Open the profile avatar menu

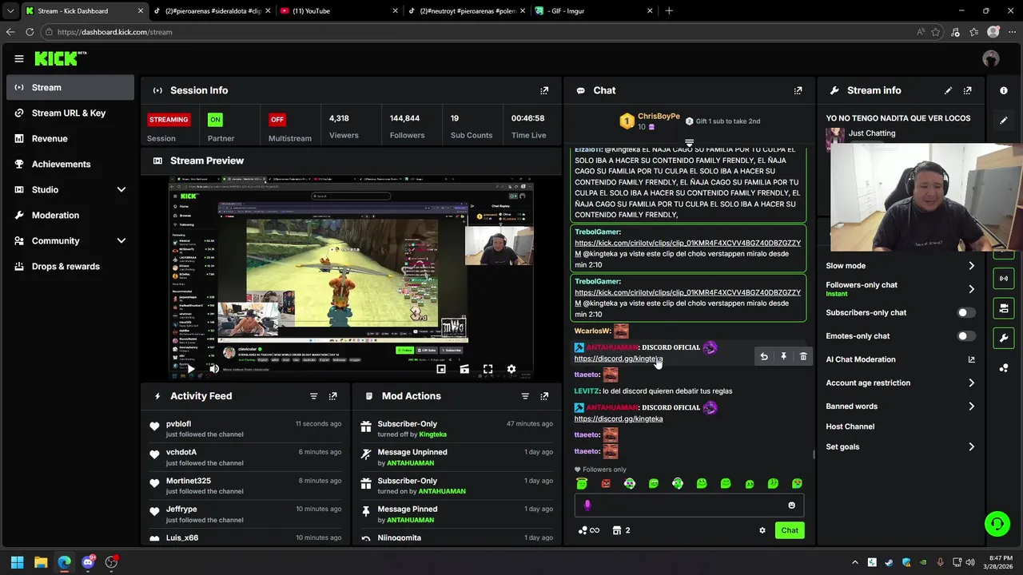pyautogui.click(x=991, y=58)
